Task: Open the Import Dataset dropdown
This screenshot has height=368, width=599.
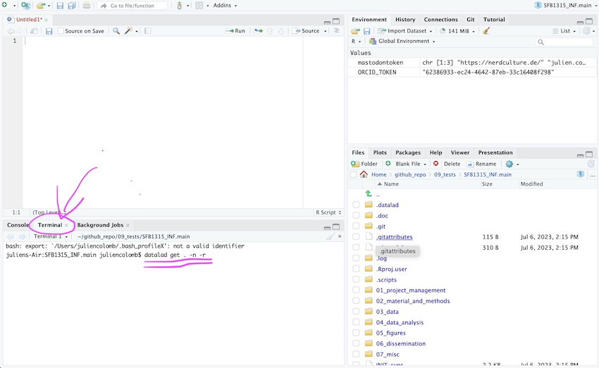Action: pos(405,31)
